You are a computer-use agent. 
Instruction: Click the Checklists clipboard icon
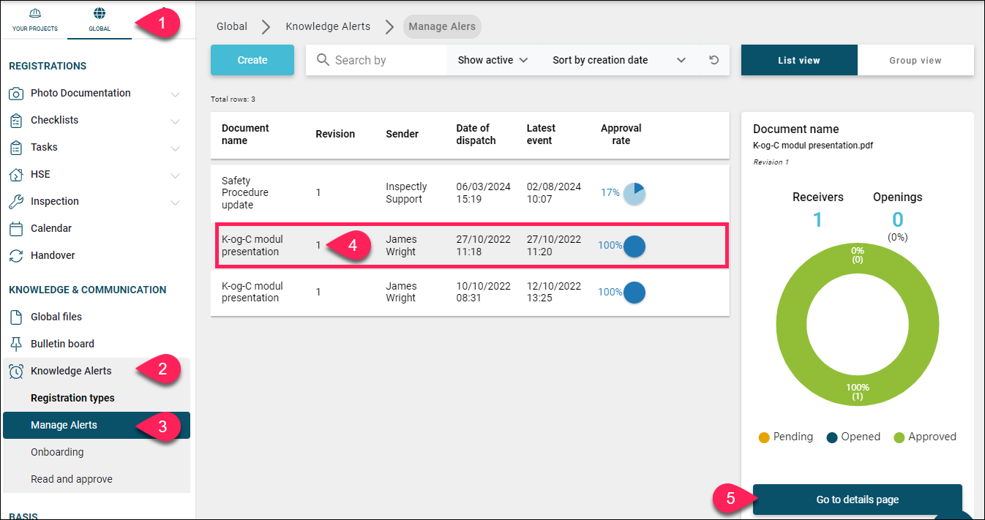16,121
